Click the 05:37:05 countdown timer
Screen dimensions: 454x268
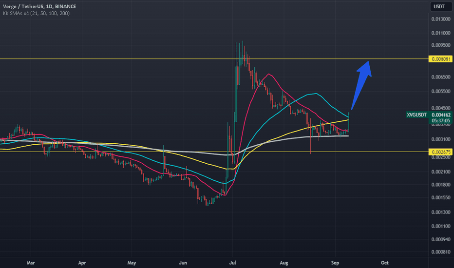441,121
